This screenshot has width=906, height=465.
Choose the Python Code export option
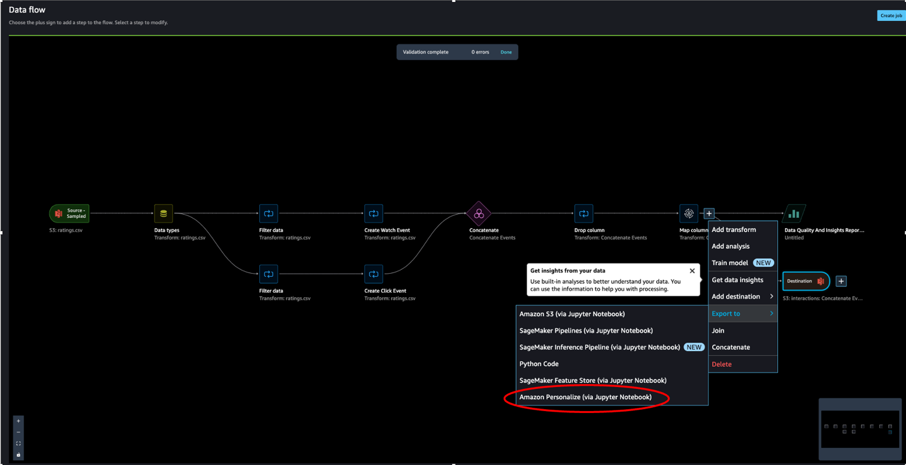click(x=612, y=364)
